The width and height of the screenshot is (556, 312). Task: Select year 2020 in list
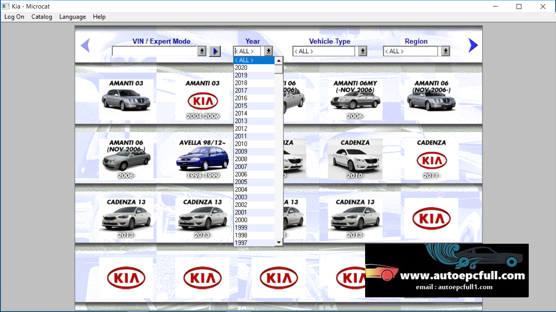[x=254, y=68]
